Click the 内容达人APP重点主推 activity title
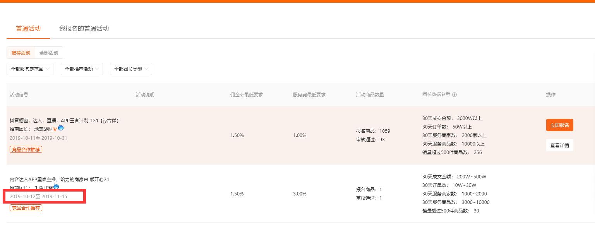The width and height of the screenshot is (595, 226). coord(59,179)
